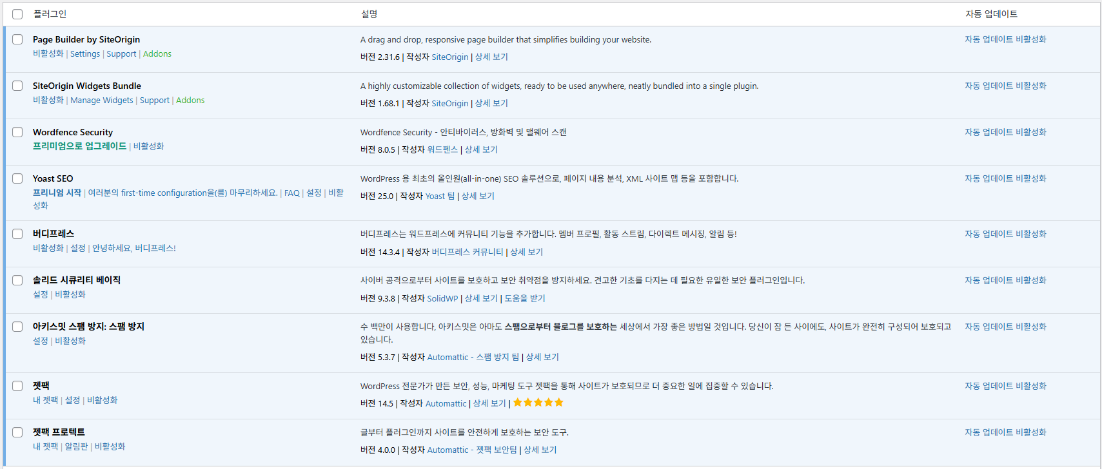Image resolution: width=1102 pixels, height=469 pixels.
Task: Open Addons link under SiteOrigin Widgets Bundle
Action: tap(190, 100)
